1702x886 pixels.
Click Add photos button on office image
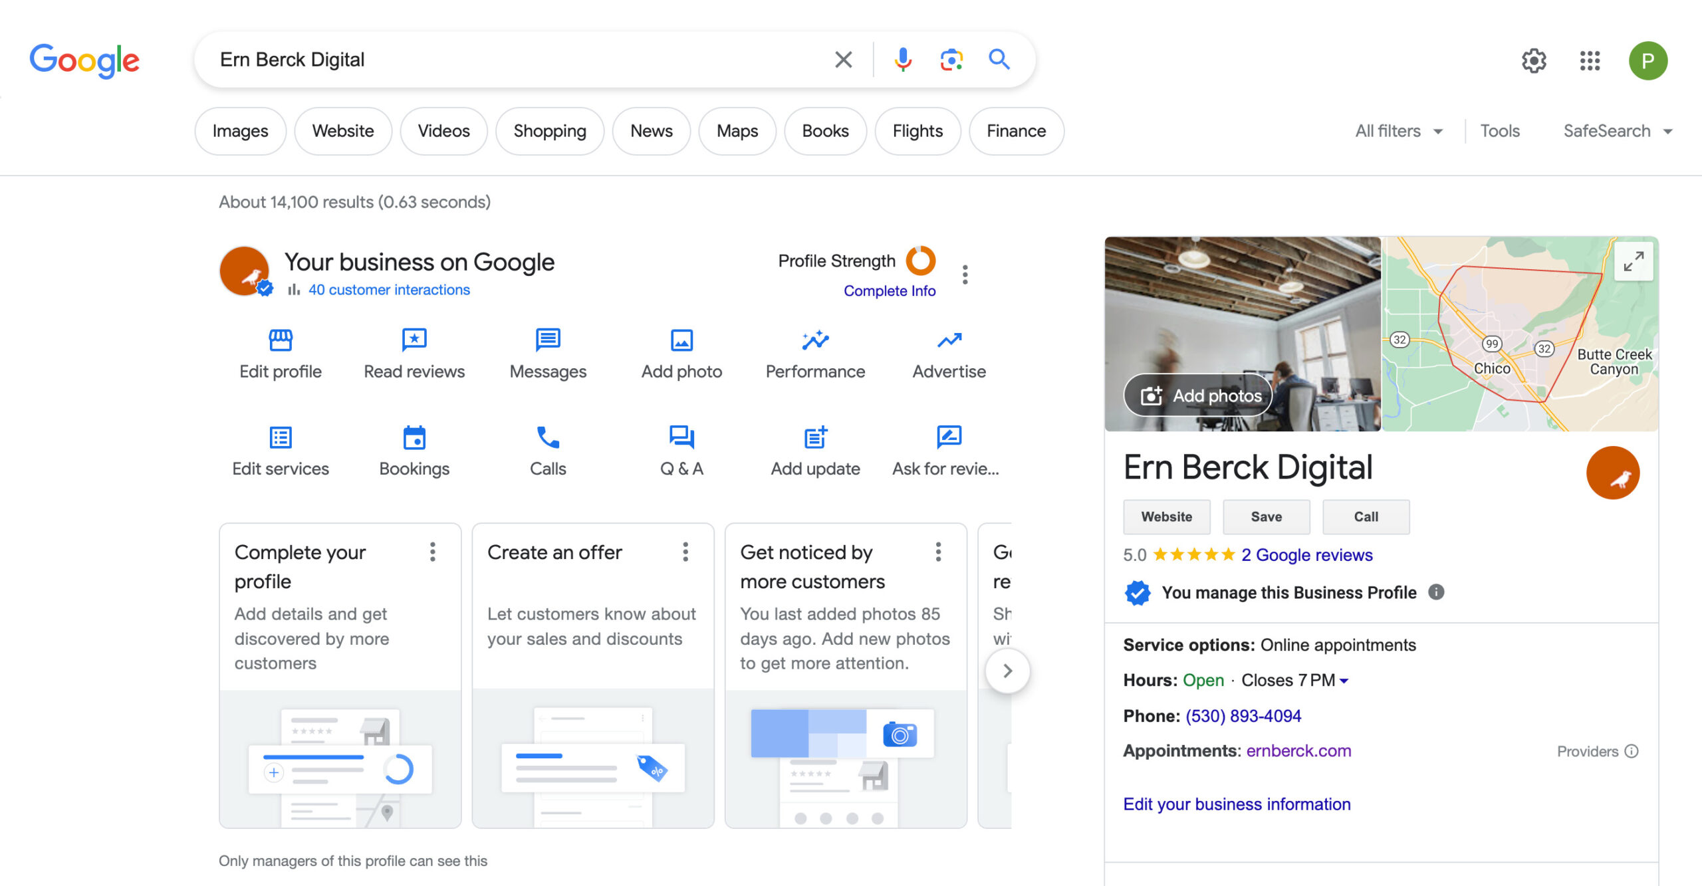[x=1198, y=395]
